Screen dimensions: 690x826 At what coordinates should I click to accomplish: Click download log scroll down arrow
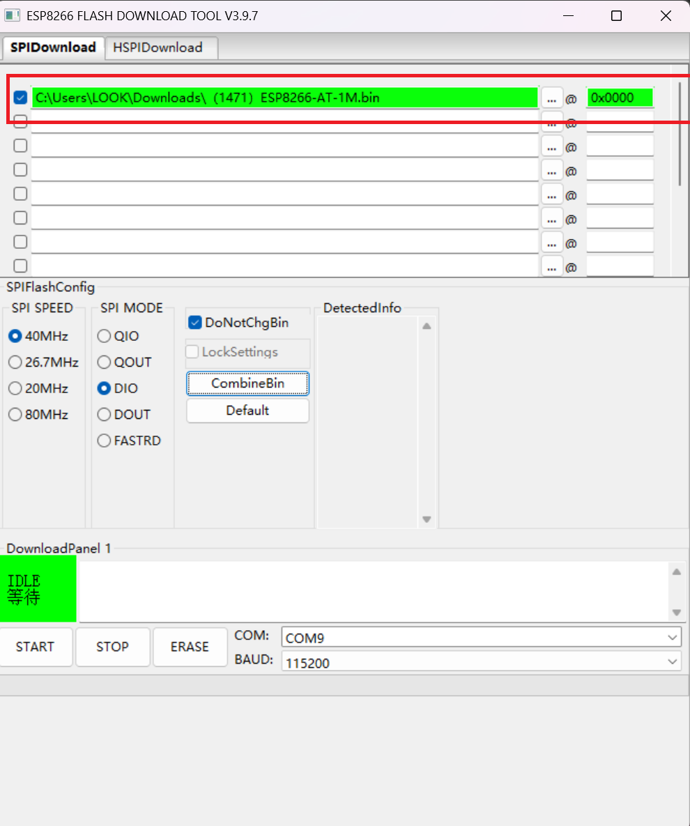[677, 612]
